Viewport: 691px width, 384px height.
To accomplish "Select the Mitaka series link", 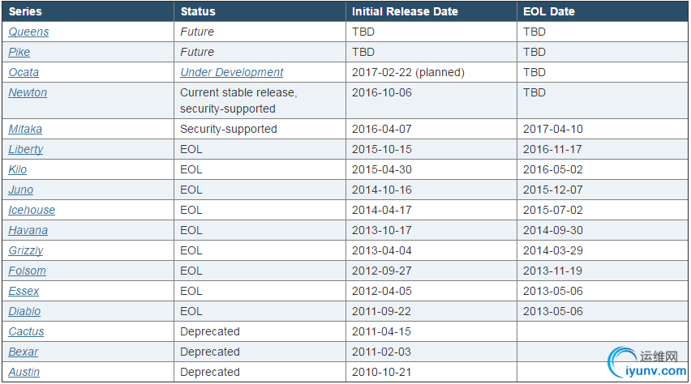I will coord(25,129).
